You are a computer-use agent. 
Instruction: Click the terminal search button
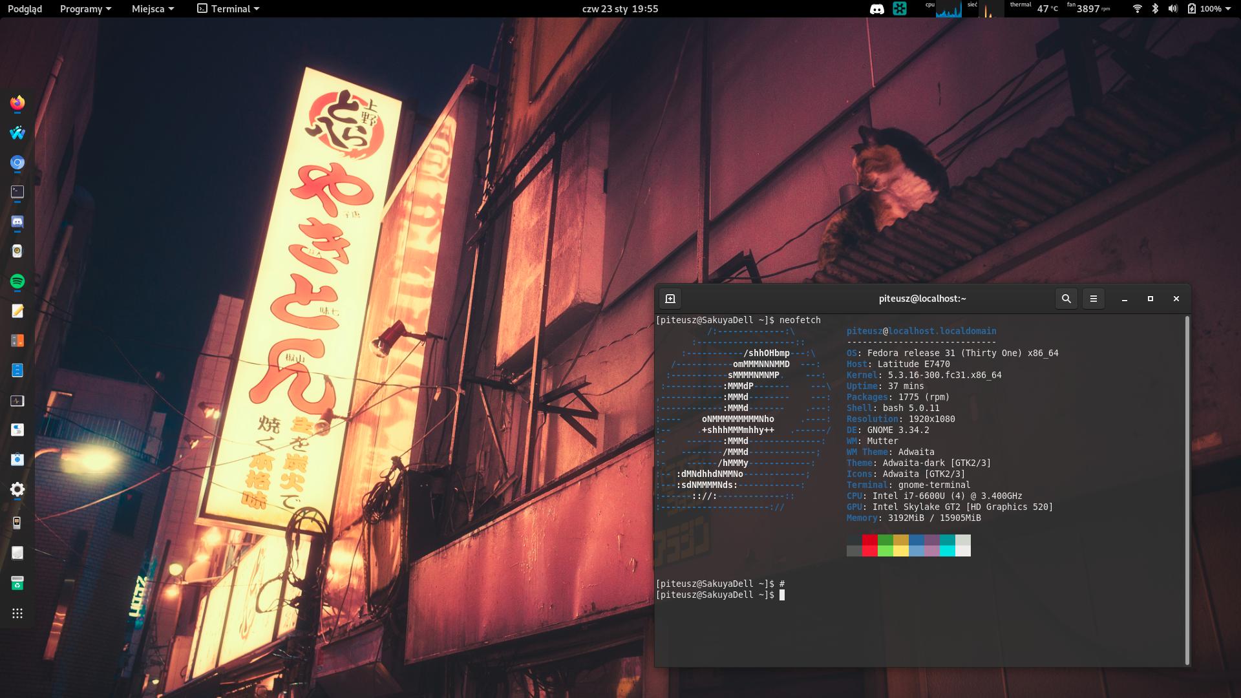pyautogui.click(x=1066, y=299)
